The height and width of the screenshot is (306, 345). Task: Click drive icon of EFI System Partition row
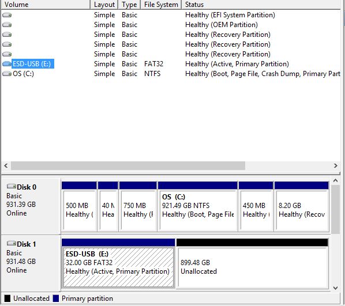pos(7,15)
